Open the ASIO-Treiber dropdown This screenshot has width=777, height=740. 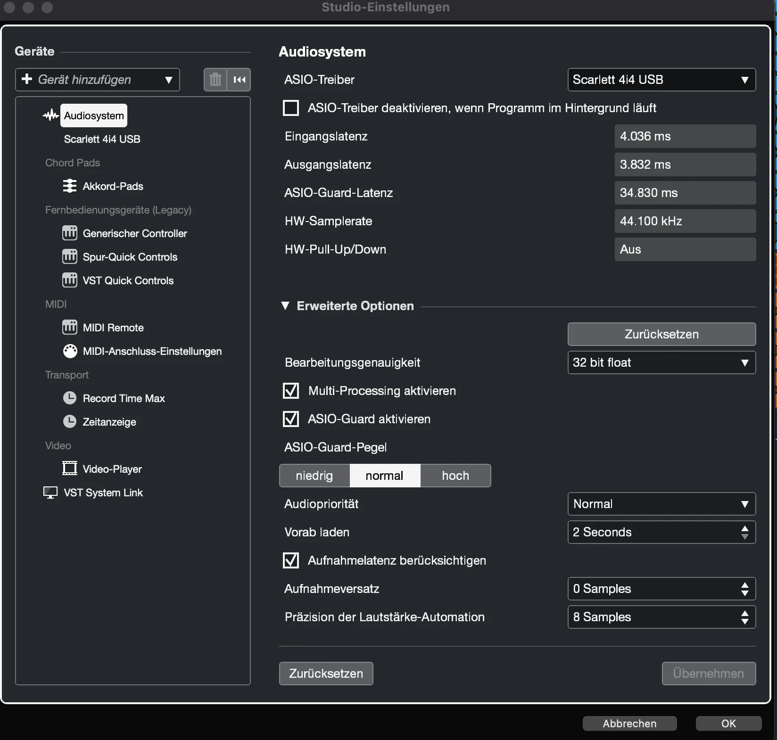click(x=661, y=80)
